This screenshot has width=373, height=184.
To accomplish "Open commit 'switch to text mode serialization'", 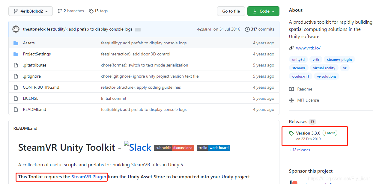I will tap(145, 65).
